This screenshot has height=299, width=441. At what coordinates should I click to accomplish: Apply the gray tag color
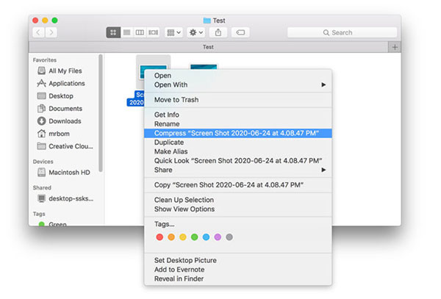(229, 237)
